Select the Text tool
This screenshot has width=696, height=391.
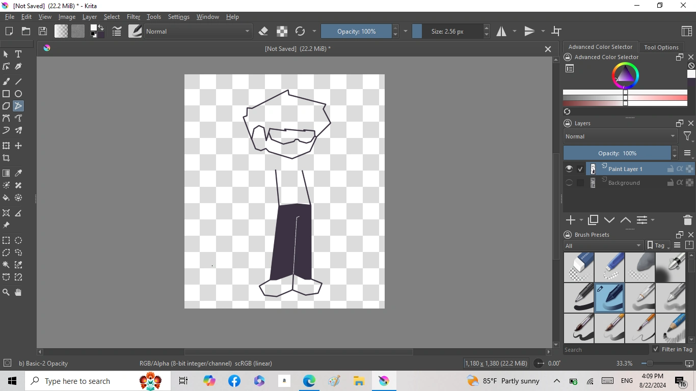tap(18, 54)
